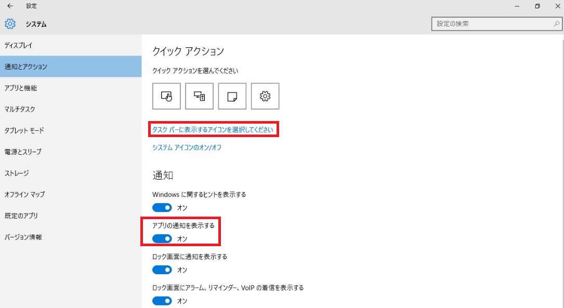Turn off アプリの通知を表示する switch
The width and height of the screenshot is (564, 308).
pyautogui.click(x=162, y=238)
